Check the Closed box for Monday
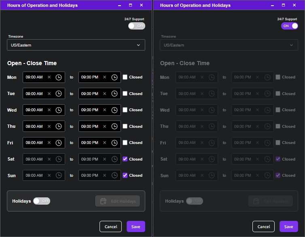 [x=125, y=77]
